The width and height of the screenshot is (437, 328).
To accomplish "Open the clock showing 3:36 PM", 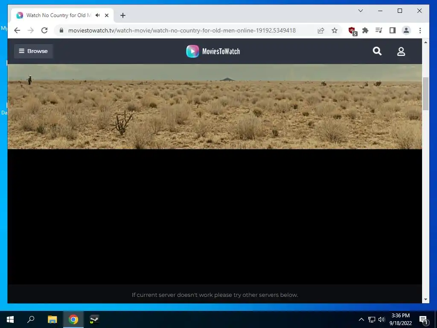I will pos(400,319).
